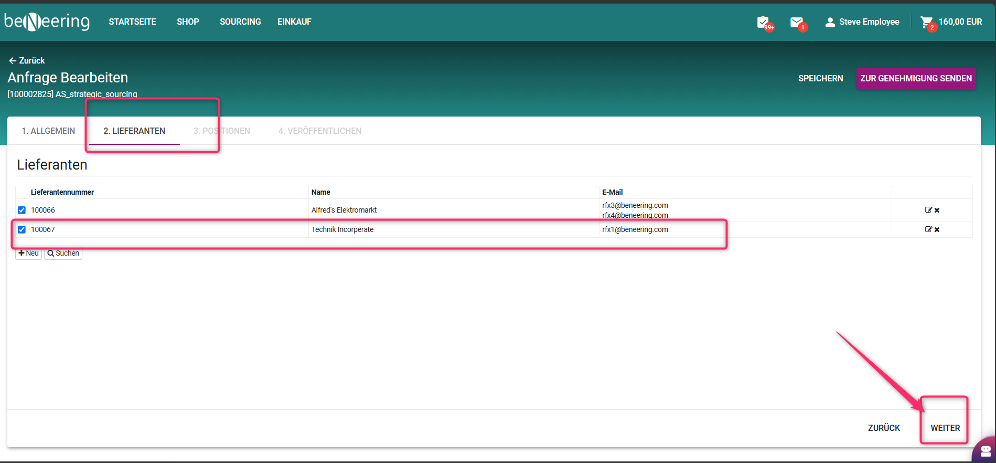Uncheck supplier 100067 checkbox
This screenshot has height=463, width=996.
(22, 229)
